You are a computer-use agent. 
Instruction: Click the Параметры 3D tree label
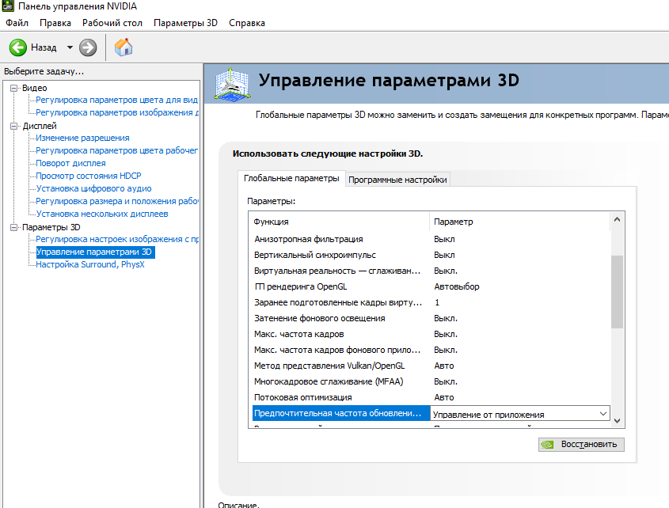(x=51, y=227)
